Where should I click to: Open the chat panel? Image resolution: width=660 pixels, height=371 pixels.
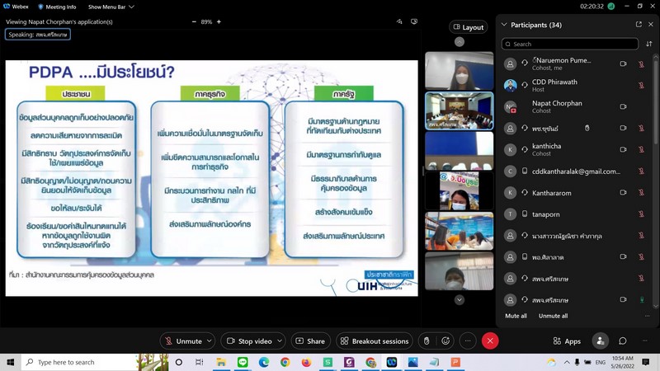(623, 340)
